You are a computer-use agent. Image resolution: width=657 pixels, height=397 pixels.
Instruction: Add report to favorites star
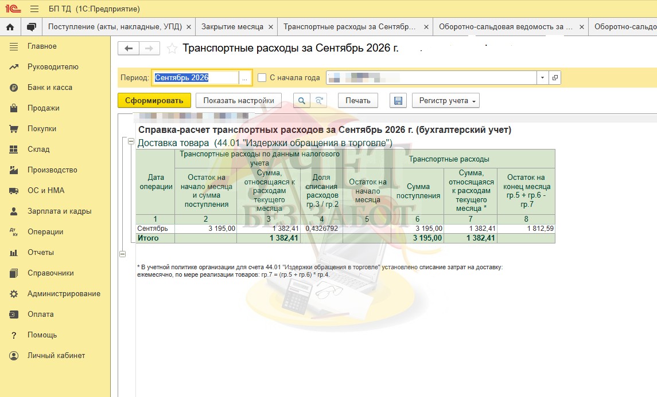click(172, 49)
